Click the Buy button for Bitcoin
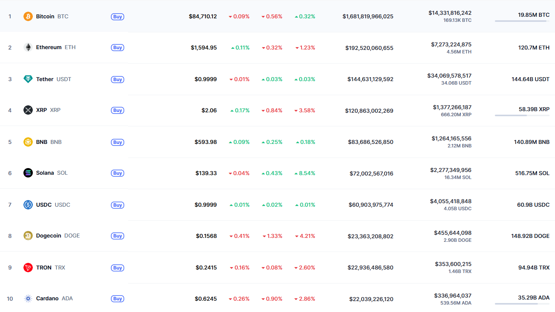 coord(117,16)
